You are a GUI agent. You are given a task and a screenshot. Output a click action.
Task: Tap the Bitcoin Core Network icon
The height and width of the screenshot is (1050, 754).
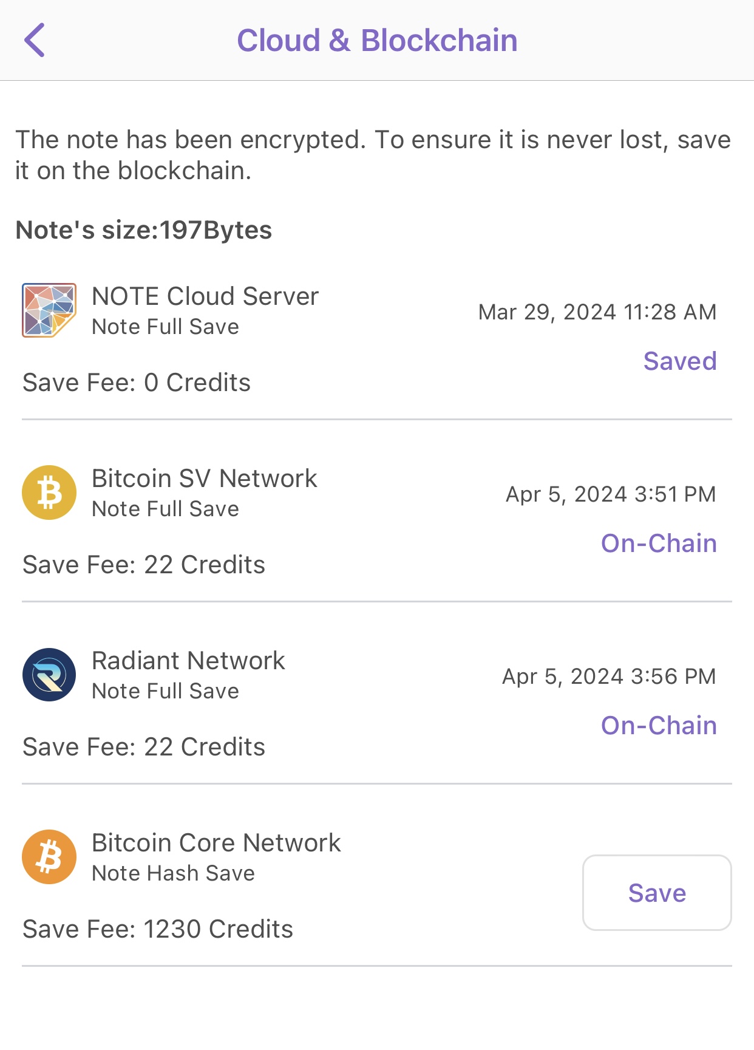pos(49,856)
